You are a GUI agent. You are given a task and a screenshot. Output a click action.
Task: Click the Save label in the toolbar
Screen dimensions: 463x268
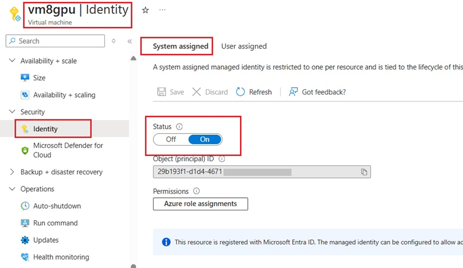pyautogui.click(x=177, y=92)
